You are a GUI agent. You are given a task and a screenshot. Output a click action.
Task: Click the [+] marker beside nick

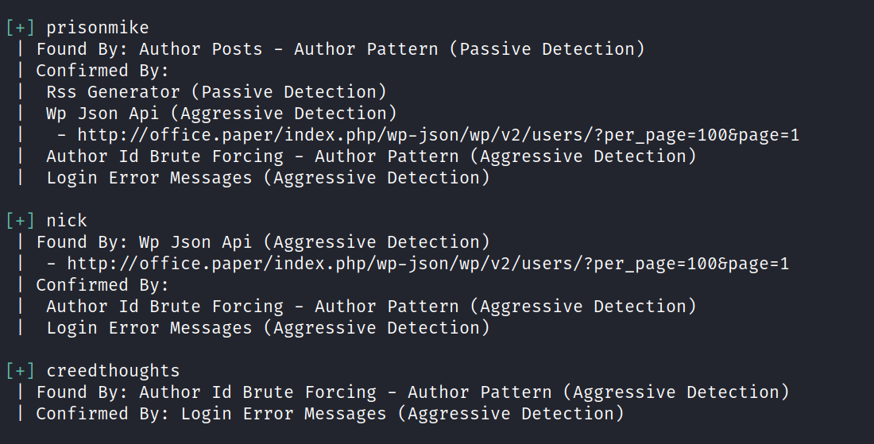coord(20,221)
